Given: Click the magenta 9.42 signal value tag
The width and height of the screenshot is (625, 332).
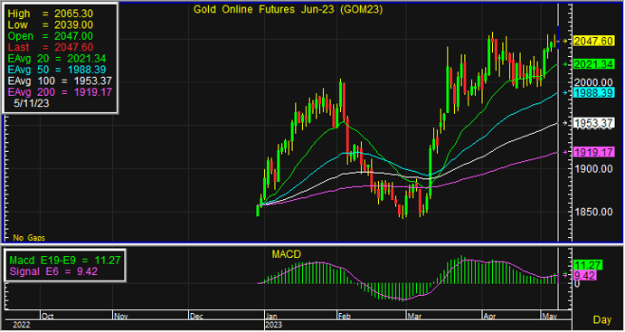Looking at the screenshot, I should [x=584, y=275].
